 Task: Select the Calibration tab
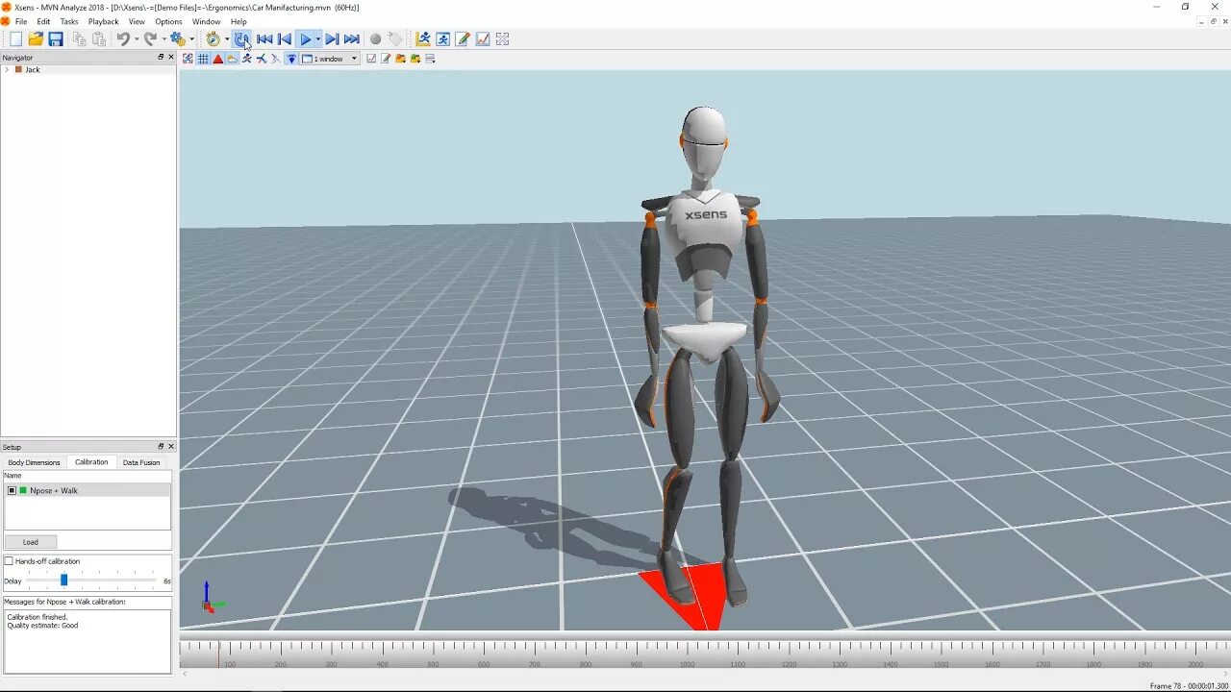[x=91, y=462]
